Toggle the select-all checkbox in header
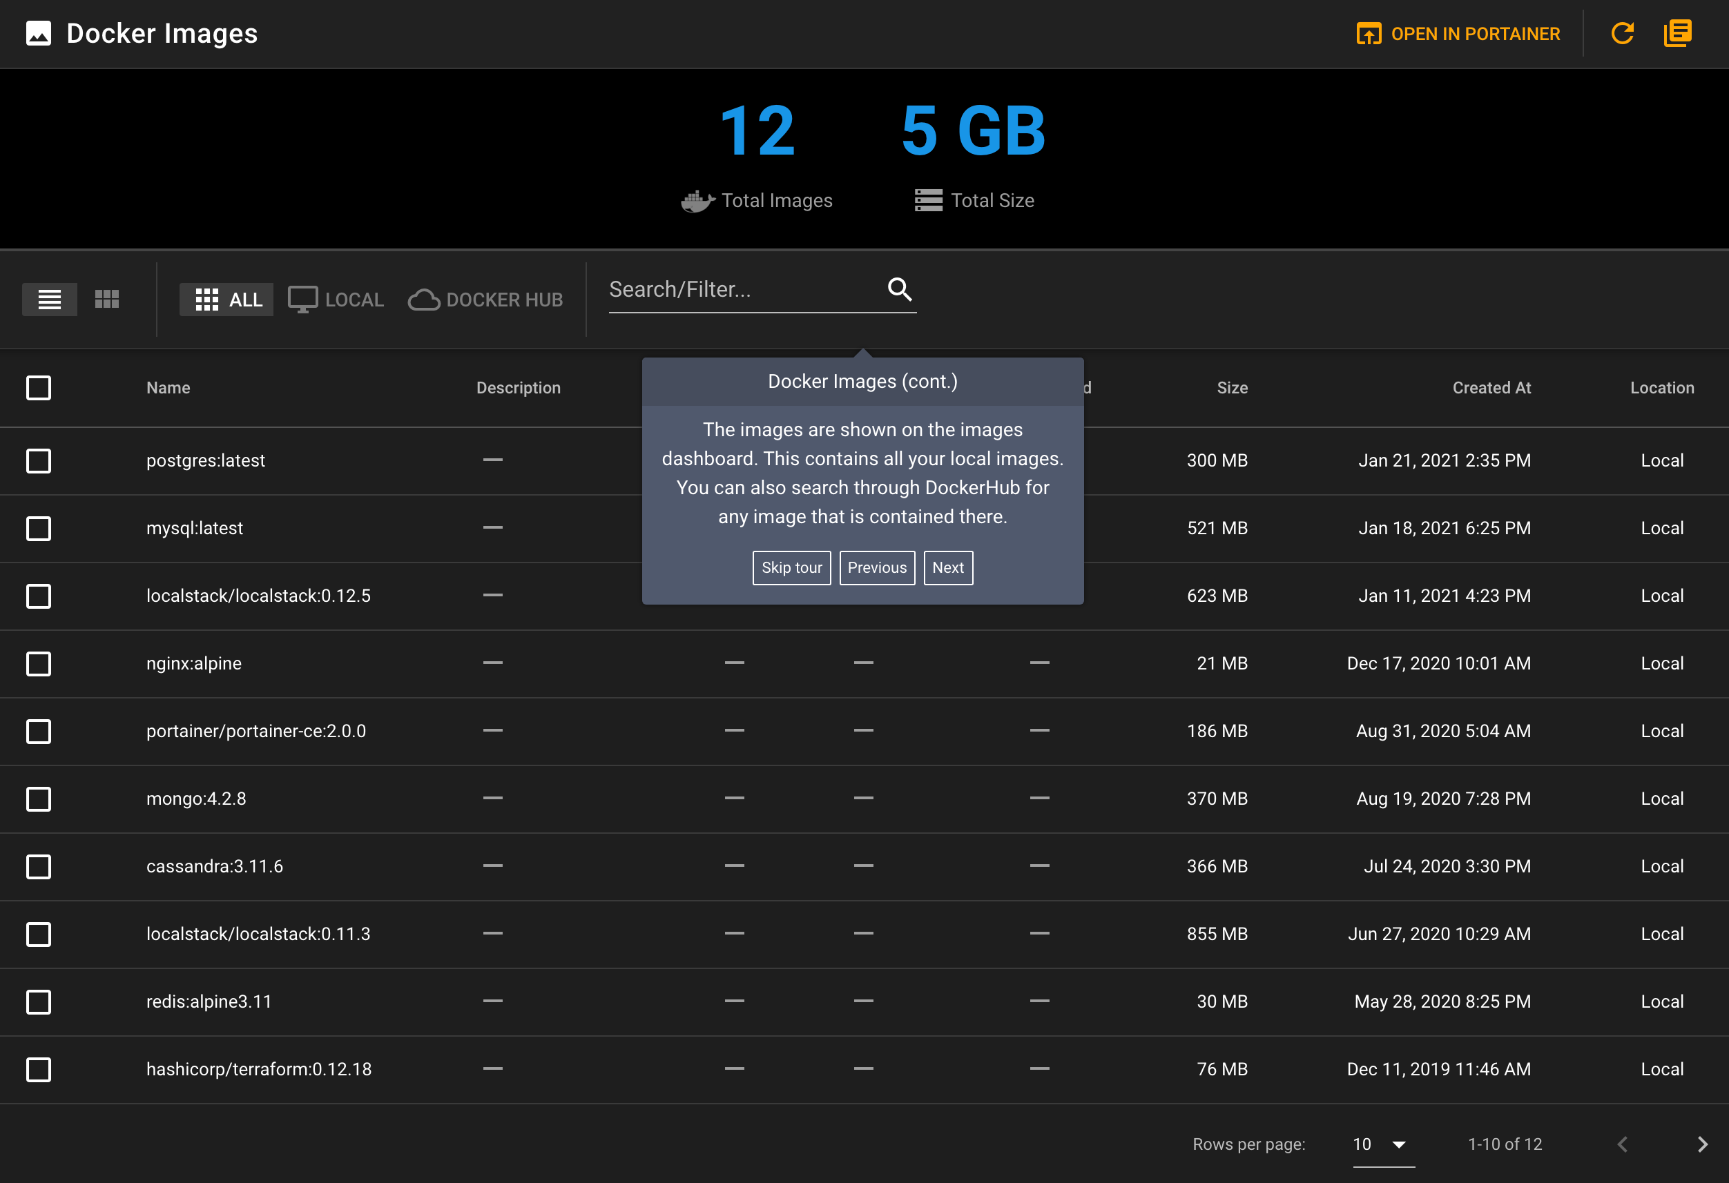The height and width of the screenshot is (1183, 1729). pyautogui.click(x=39, y=388)
